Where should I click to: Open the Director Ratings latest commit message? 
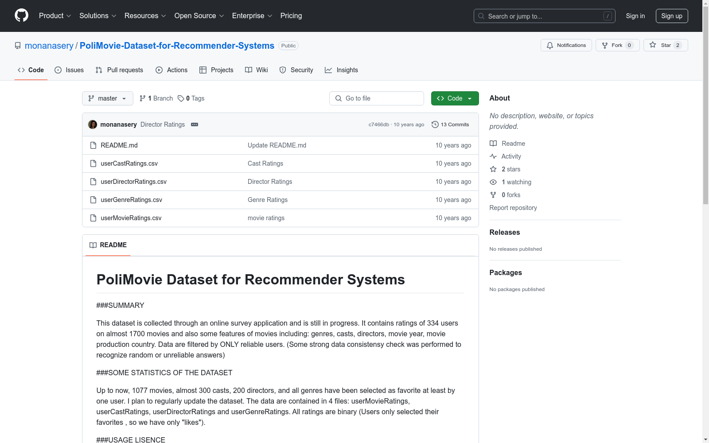(163, 124)
